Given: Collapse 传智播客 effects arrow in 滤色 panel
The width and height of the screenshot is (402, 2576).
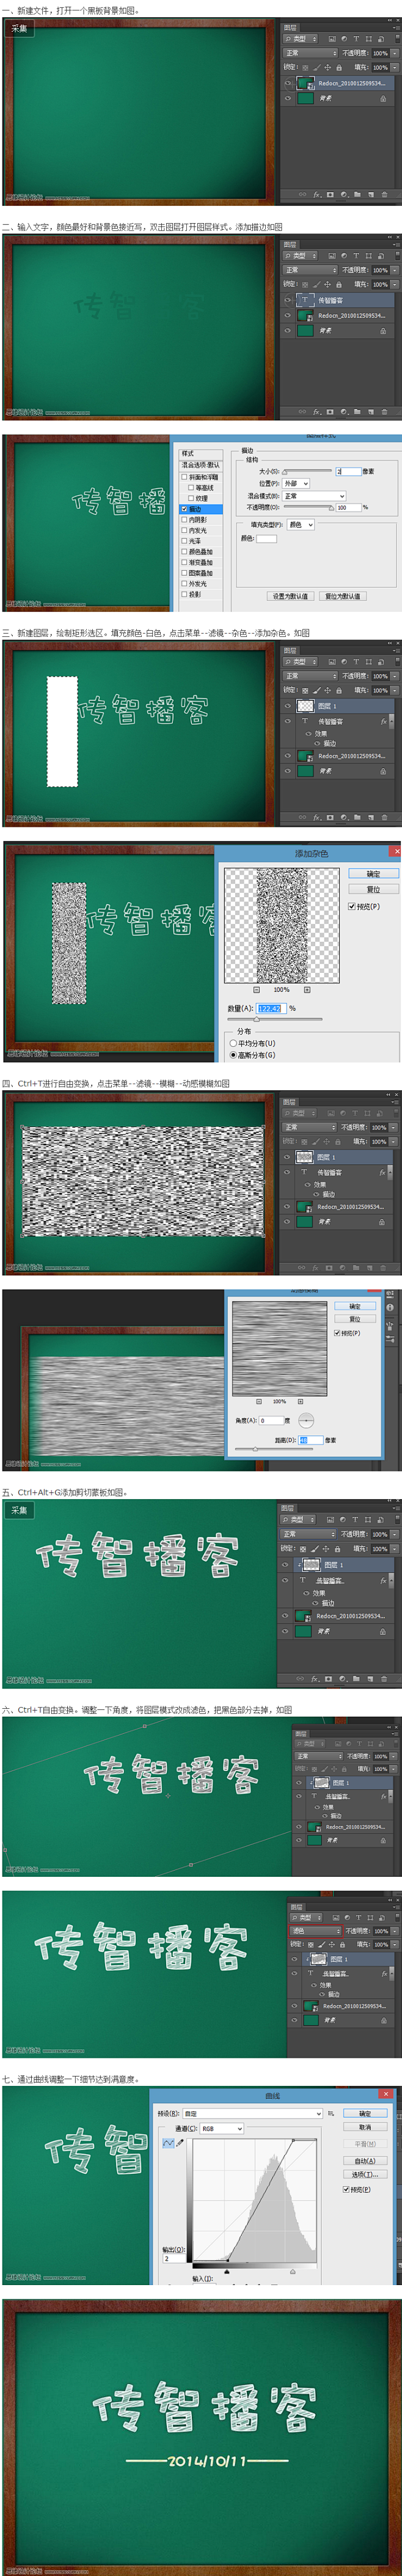Looking at the screenshot, I should click(391, 1974).
